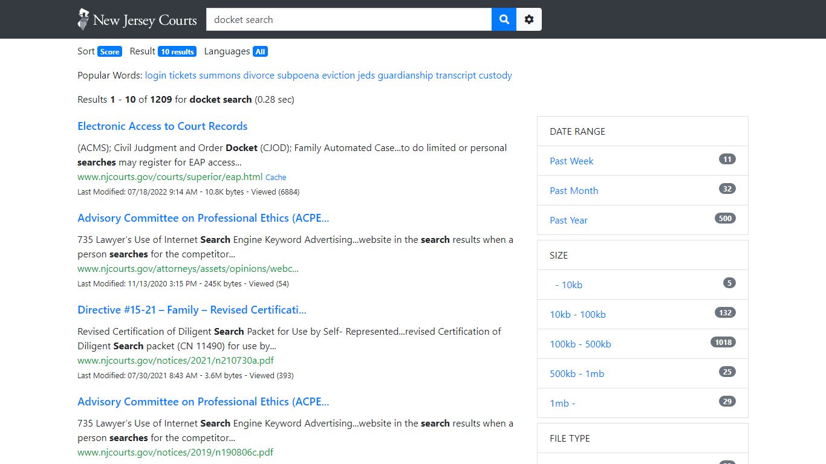The image size is (826, 464).
Task: Click the results count text 1209
Action: click(x=161, y=100)
